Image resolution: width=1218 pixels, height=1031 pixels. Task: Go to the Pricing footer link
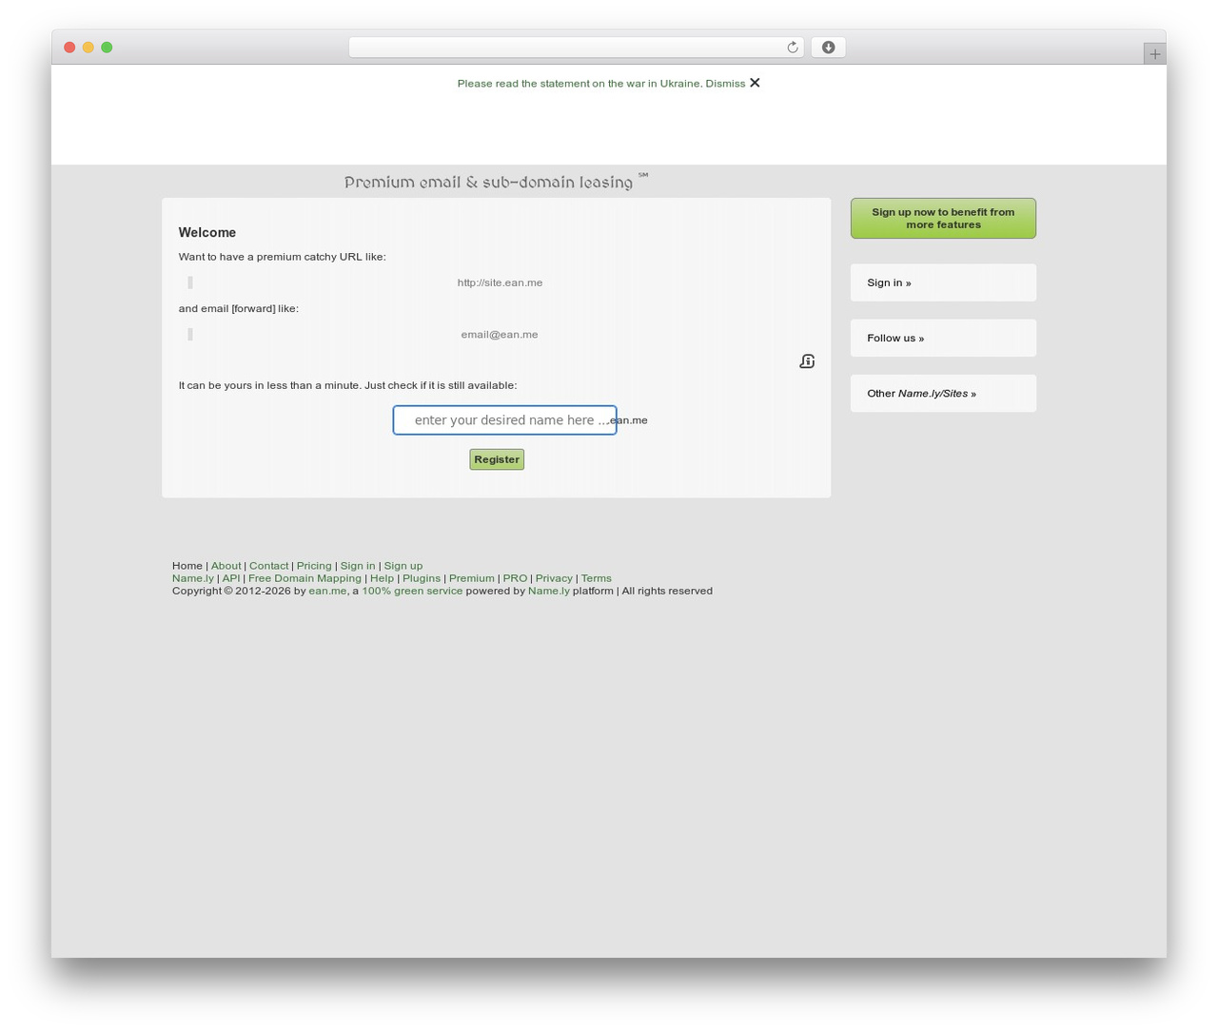pyautogui.click(x=314, y=566)
